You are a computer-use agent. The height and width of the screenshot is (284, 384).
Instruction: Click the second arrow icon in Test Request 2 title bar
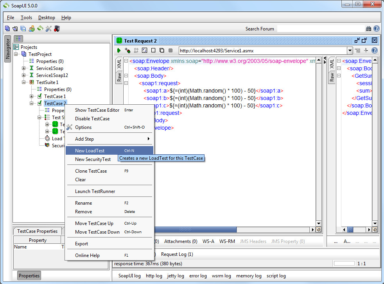coord(364,40)
